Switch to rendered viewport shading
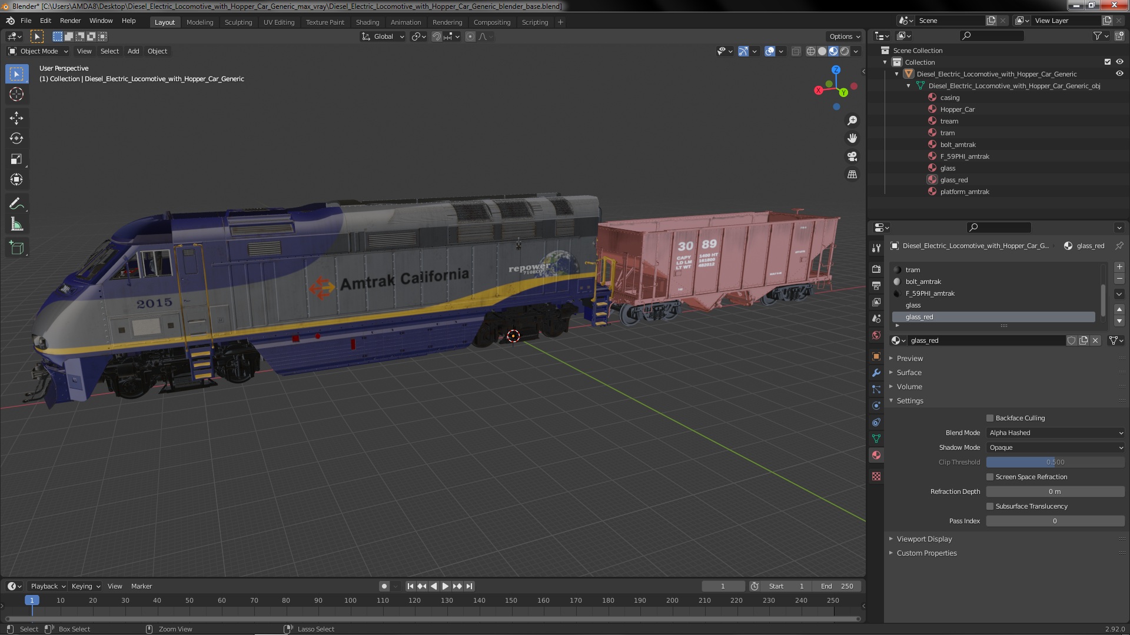 pyautogui.click(x=845, y=51)
